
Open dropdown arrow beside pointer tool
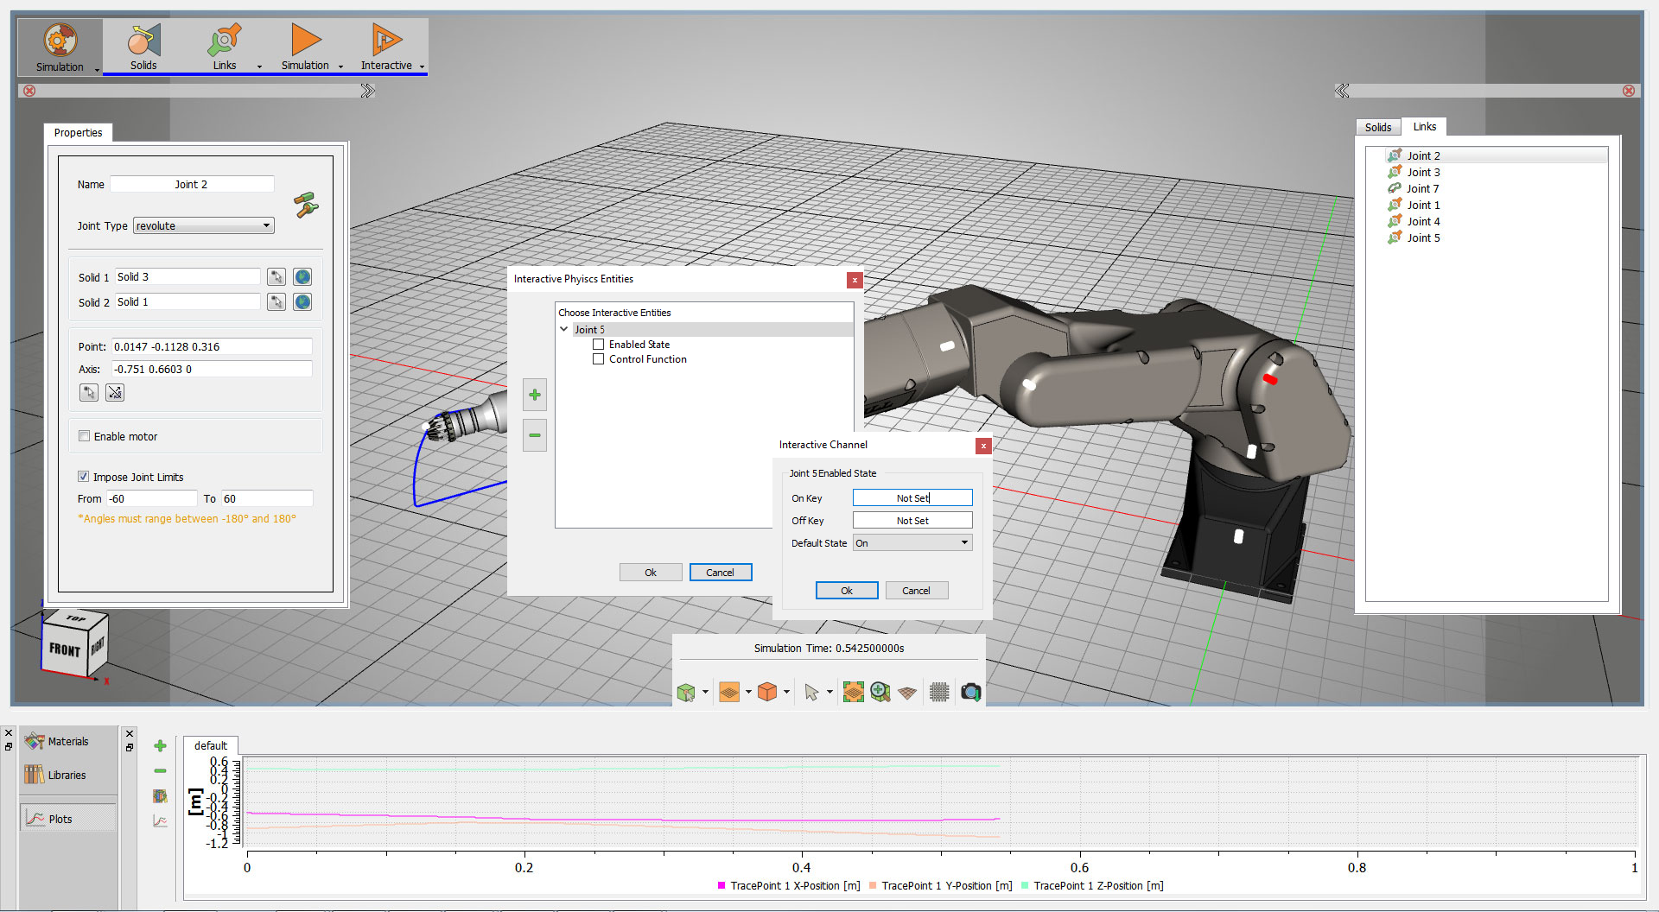[x=829, y=693]
